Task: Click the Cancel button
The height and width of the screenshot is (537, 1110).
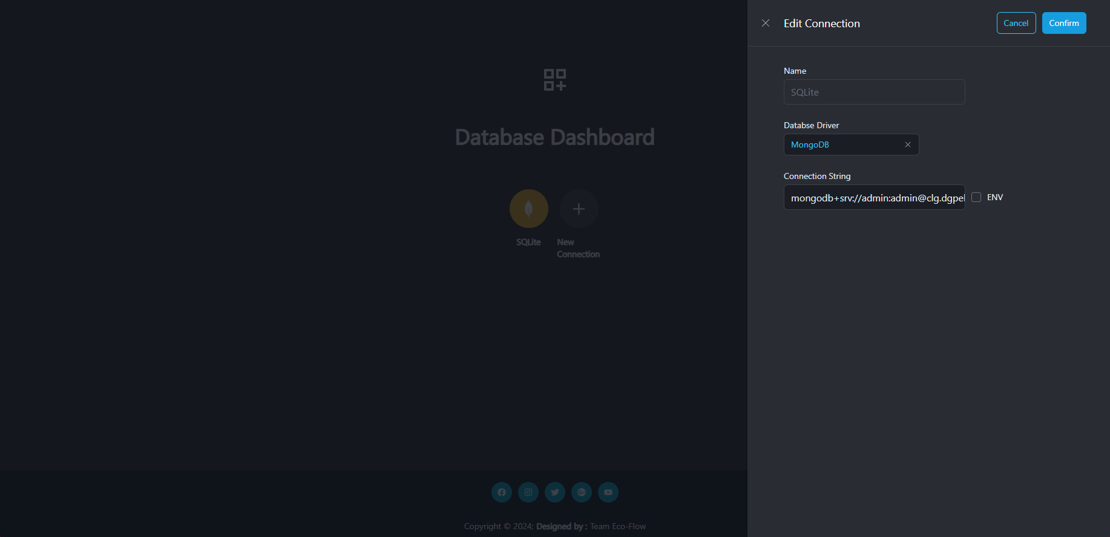Action: click(1016, 23)
